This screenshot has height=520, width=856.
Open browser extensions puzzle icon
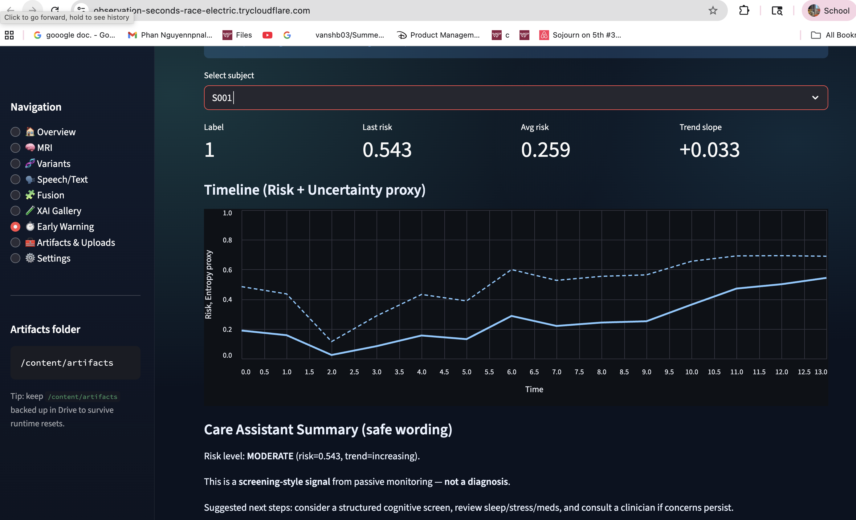[x=744, y=10]
